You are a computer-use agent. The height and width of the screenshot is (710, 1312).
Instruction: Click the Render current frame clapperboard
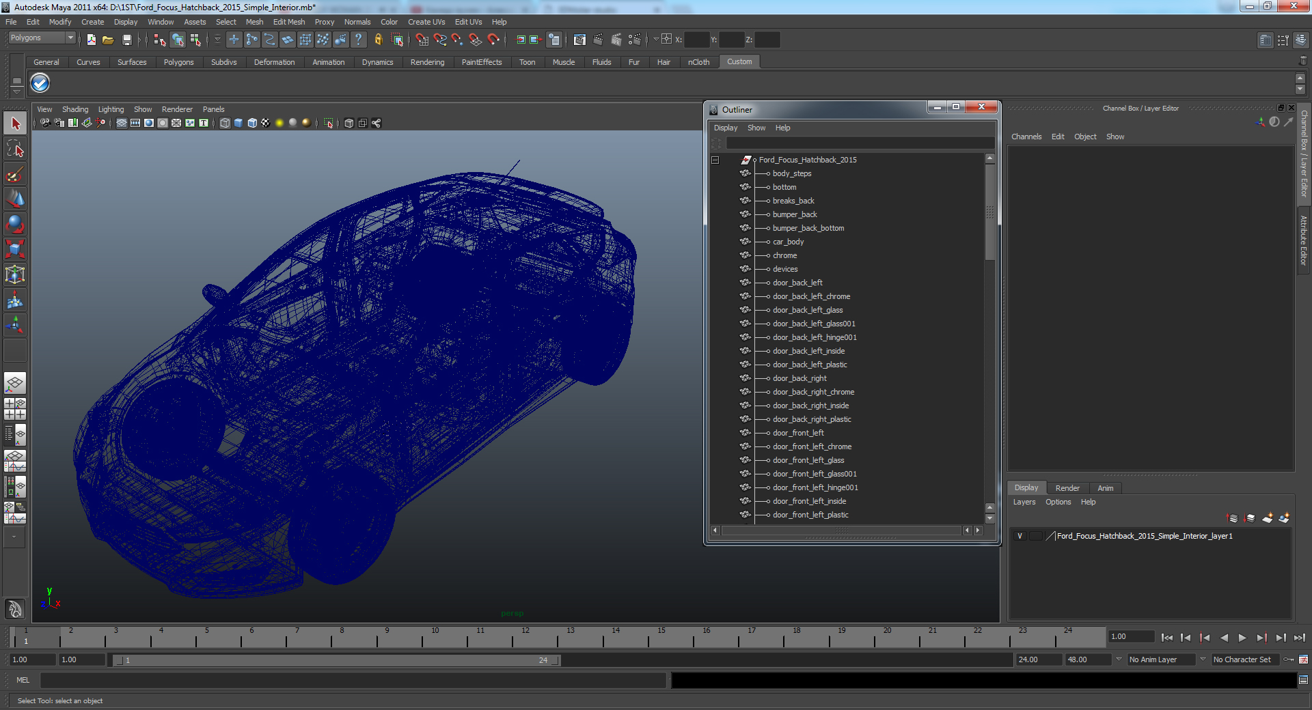pyautogui.click(x=598, y=40)
